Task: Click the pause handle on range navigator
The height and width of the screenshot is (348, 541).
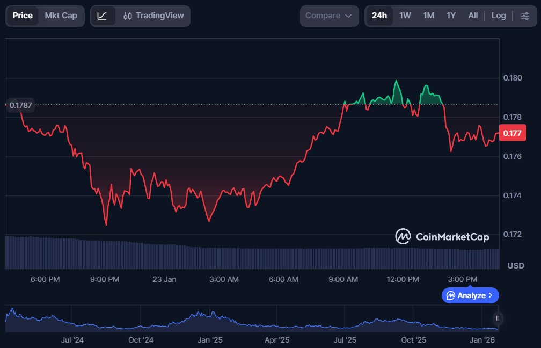Action: click(498, 318)
